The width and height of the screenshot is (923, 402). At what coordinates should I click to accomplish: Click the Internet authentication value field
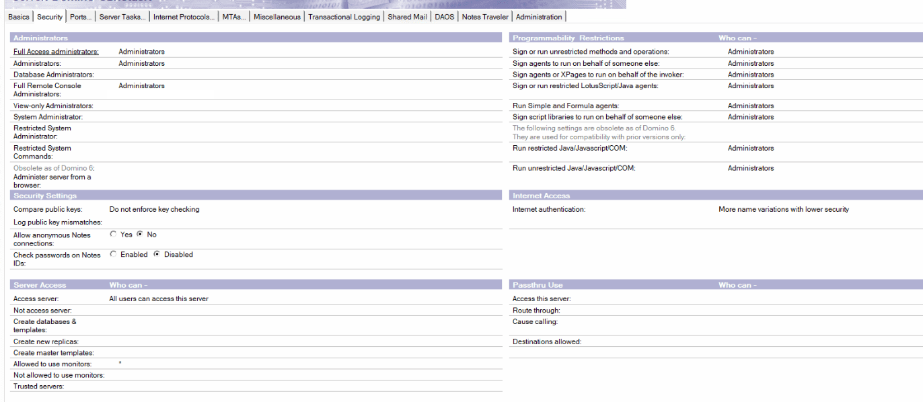point(783,210)
